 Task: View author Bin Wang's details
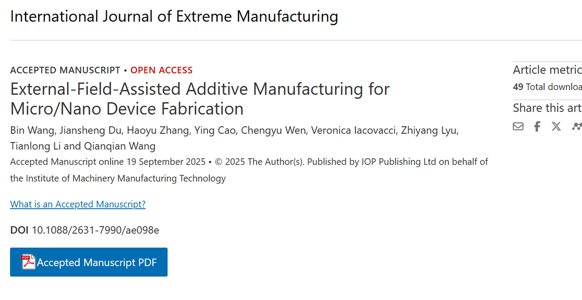pos(32,131)
